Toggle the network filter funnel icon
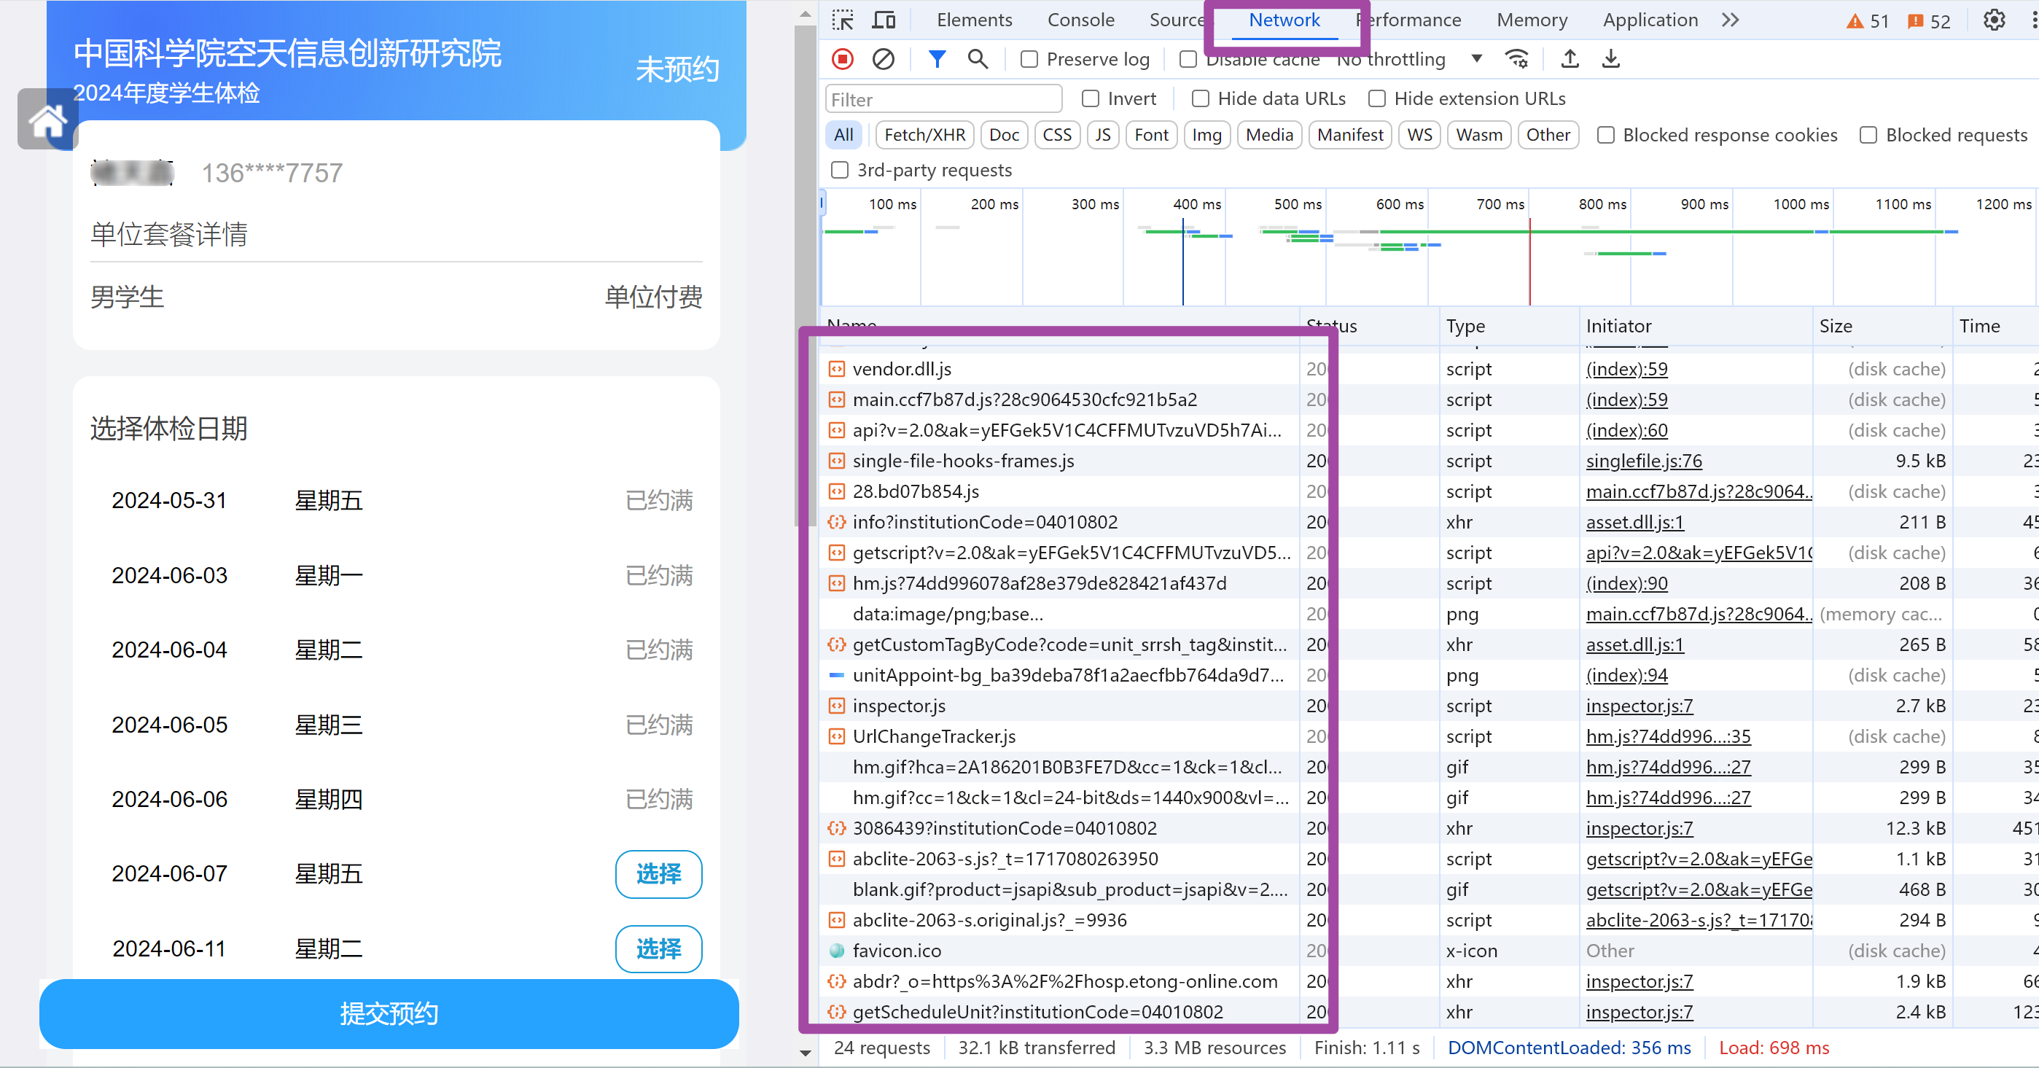 [936, 59]
